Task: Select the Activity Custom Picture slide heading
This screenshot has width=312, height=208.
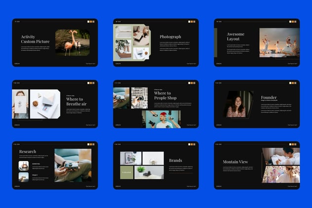Action: (35, 39)
